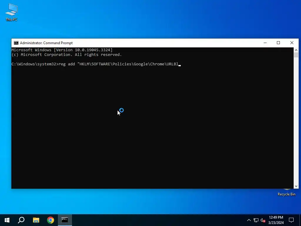301x226 pixels.
Task: Open the Windows Start menu
Action: pyautogui.click(x=7, y=220)
